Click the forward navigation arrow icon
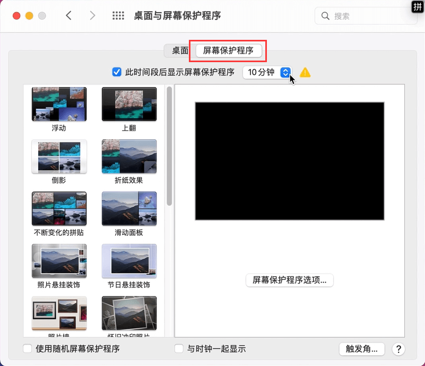This screenshot has width=425, height=366. [x=92, y=15]
